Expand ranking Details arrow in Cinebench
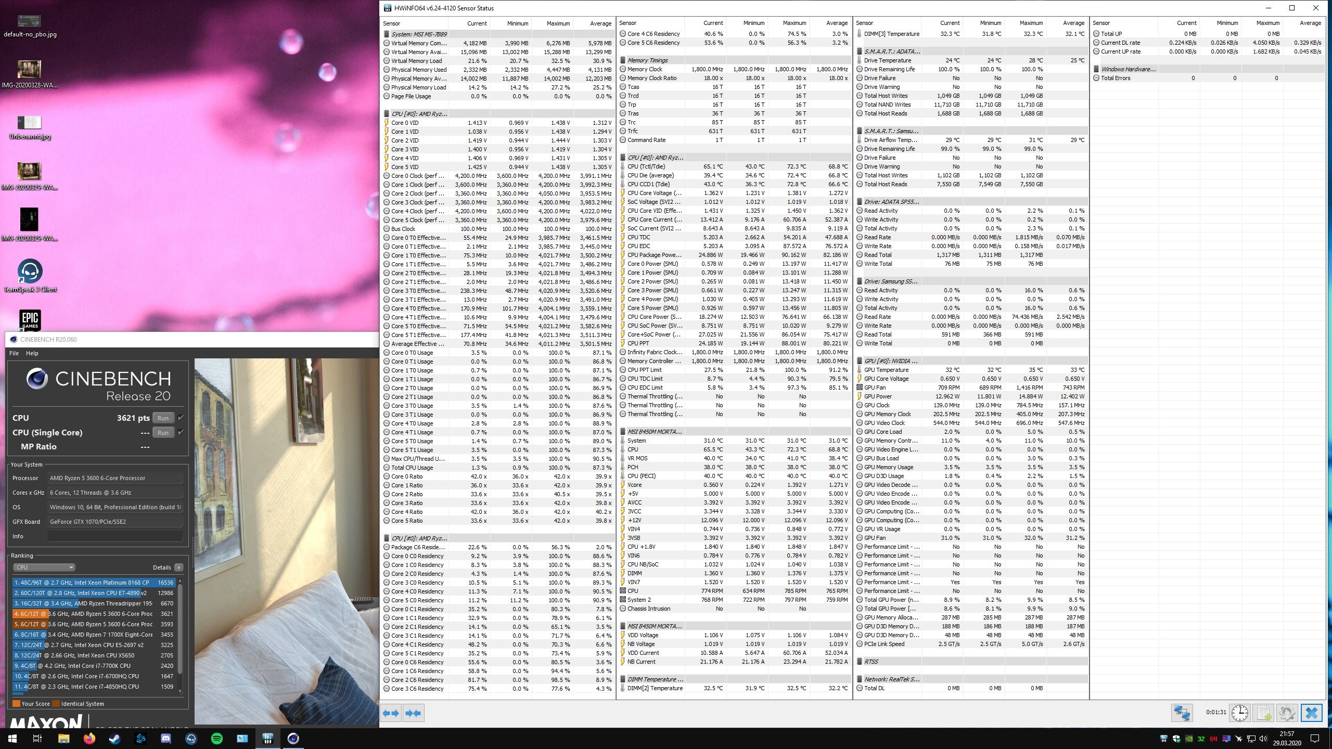The image size is (1332, 749). click(178, 567)
